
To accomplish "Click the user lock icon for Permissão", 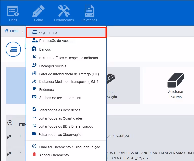I will [35, 40].
